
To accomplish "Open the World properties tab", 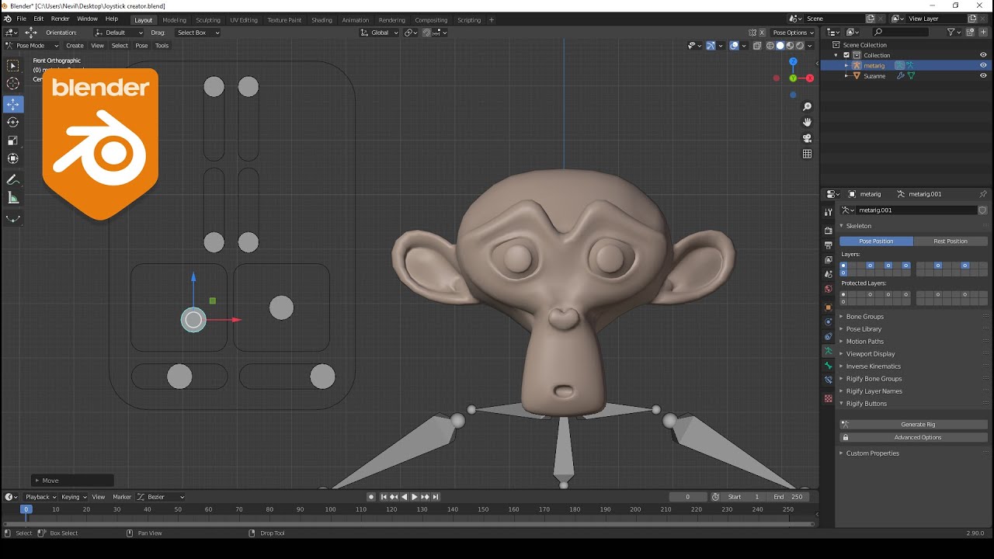I will pyautogui.click(x=829, y=289).
